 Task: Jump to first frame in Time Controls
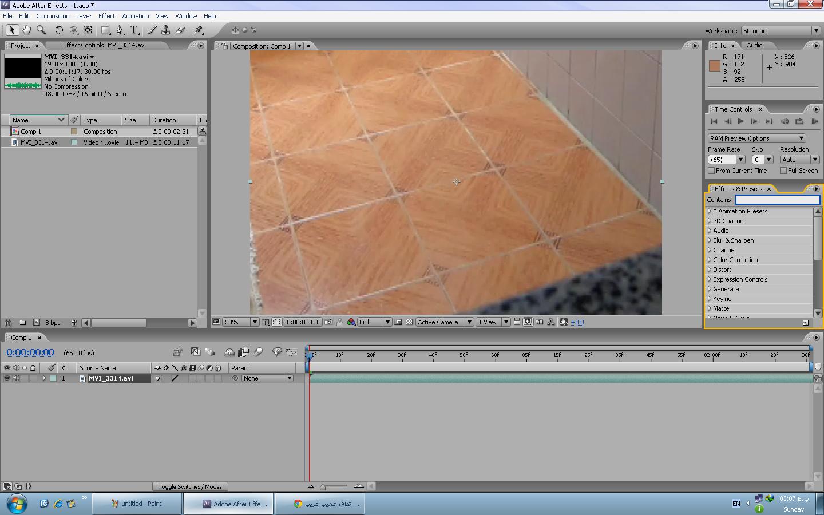coord(714,121)
